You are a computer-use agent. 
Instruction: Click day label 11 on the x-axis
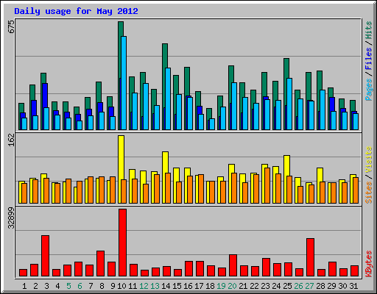tap(133, 286)
